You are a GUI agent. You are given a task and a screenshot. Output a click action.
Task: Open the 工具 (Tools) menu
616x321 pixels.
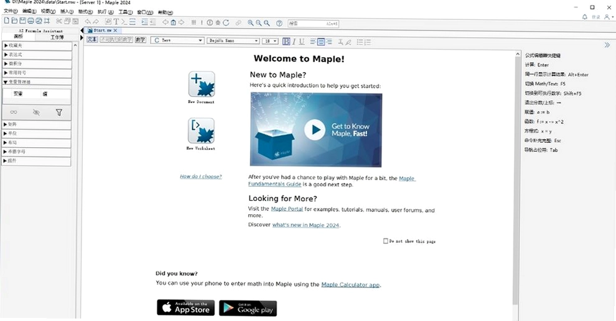[x=125, y=12]
